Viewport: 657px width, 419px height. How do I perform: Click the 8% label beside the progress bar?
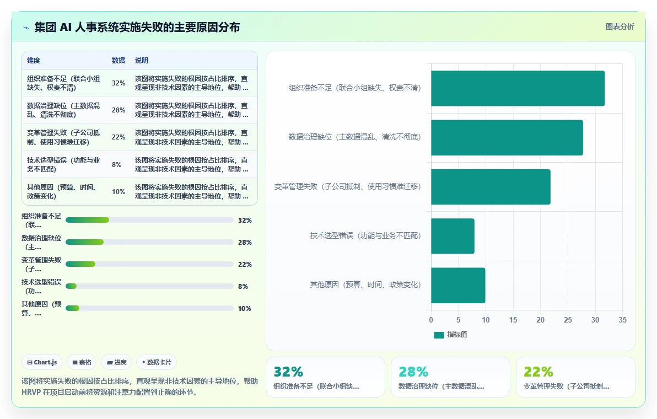point(243,287)
